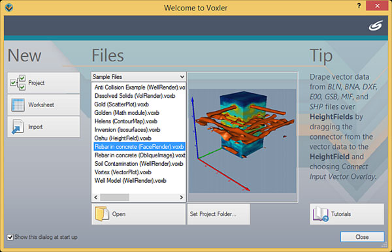
Task: Click the file list scroll right arrow
Action: 182,197
